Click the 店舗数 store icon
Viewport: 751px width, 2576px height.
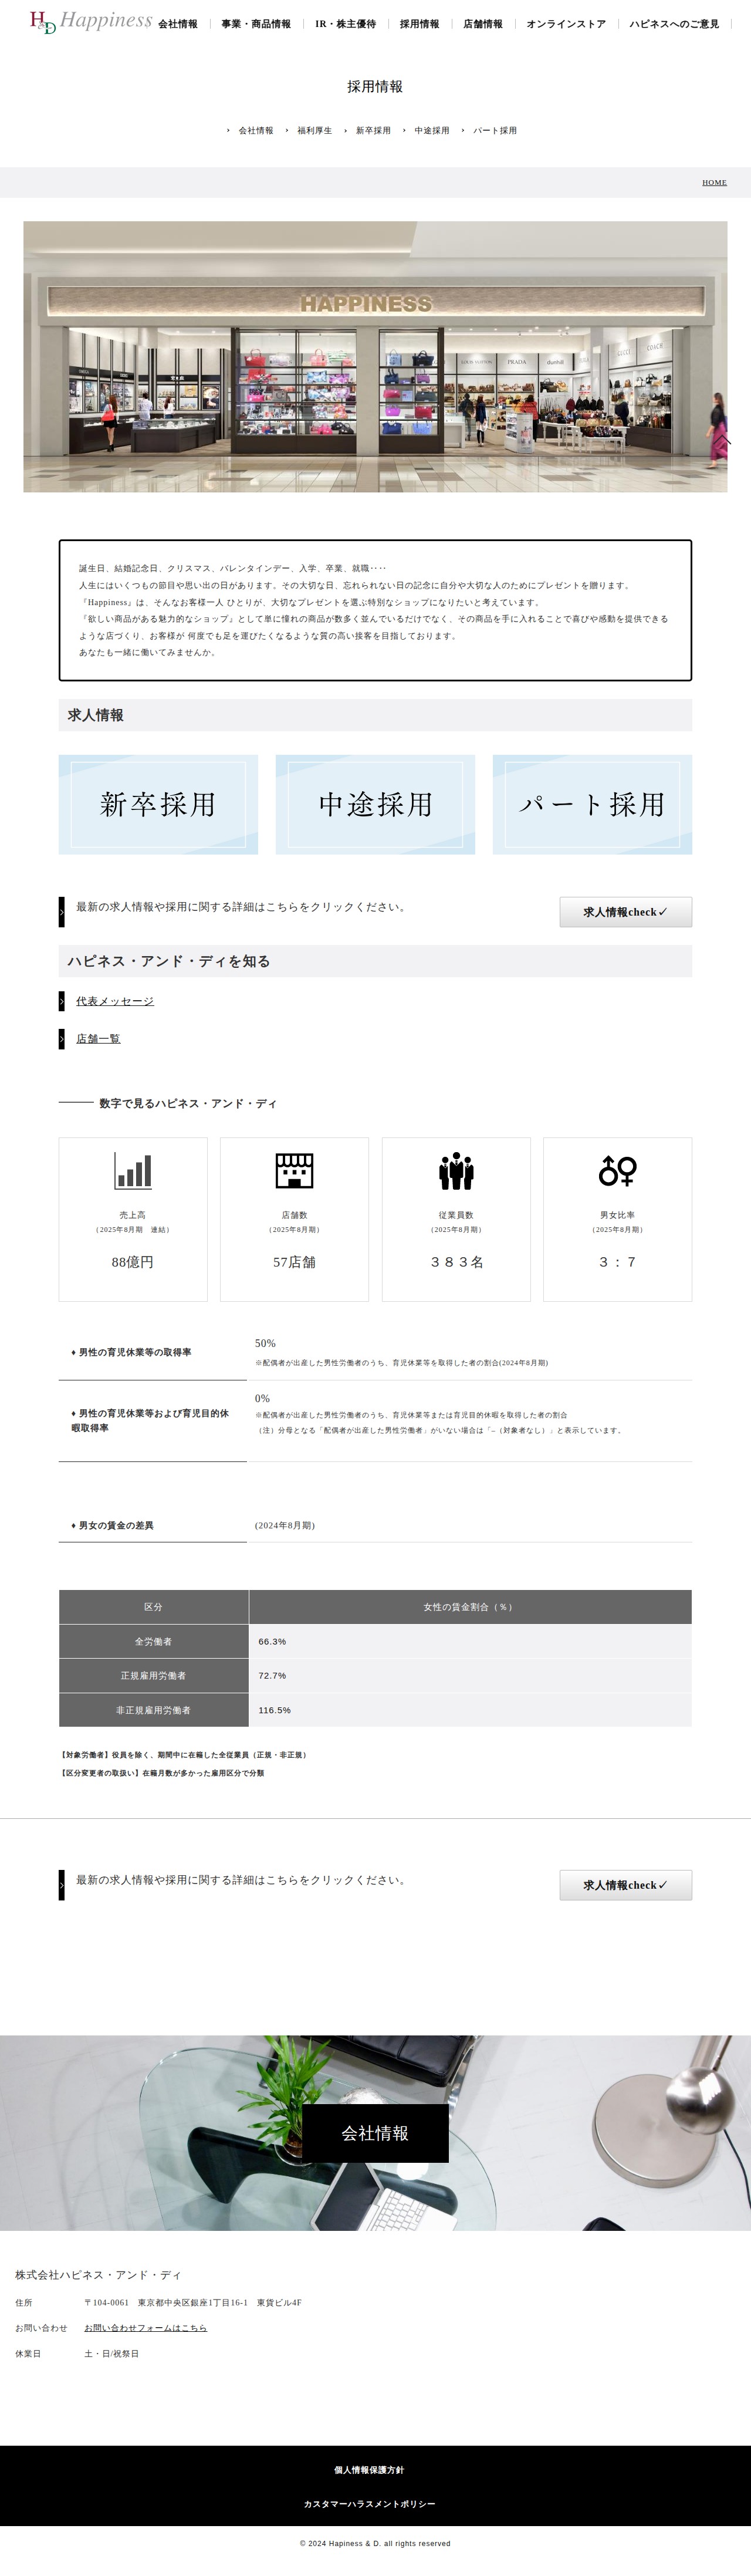pos(294,1171)
